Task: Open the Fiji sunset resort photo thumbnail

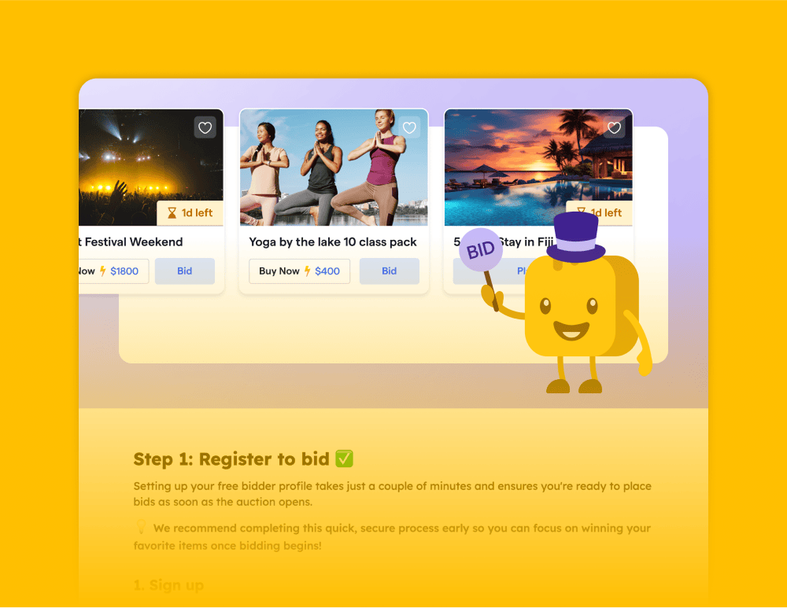Action: click(x=538, y=168)
